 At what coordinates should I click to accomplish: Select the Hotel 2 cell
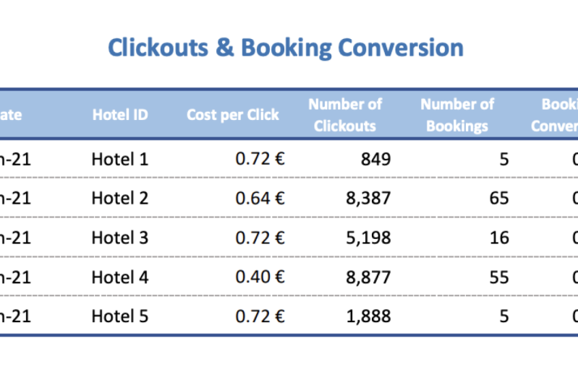(x=120, y=199)
